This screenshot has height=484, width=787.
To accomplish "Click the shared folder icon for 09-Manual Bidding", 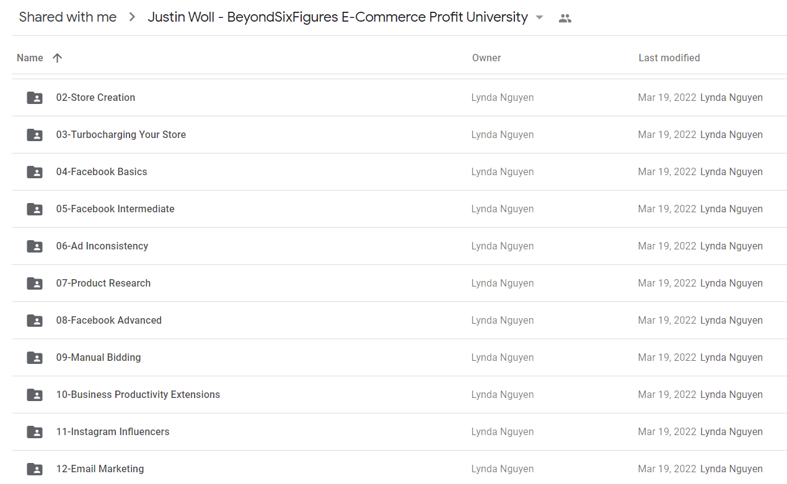I will tap(35, 358).
